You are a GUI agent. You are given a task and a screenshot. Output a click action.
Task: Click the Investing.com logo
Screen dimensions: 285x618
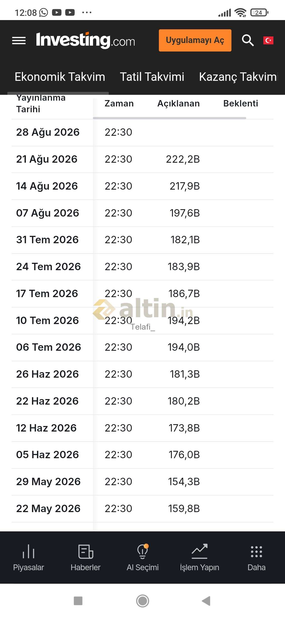point(85,40)
